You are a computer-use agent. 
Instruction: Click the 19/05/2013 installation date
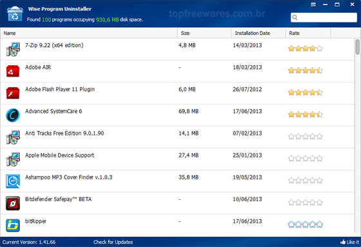248,177
